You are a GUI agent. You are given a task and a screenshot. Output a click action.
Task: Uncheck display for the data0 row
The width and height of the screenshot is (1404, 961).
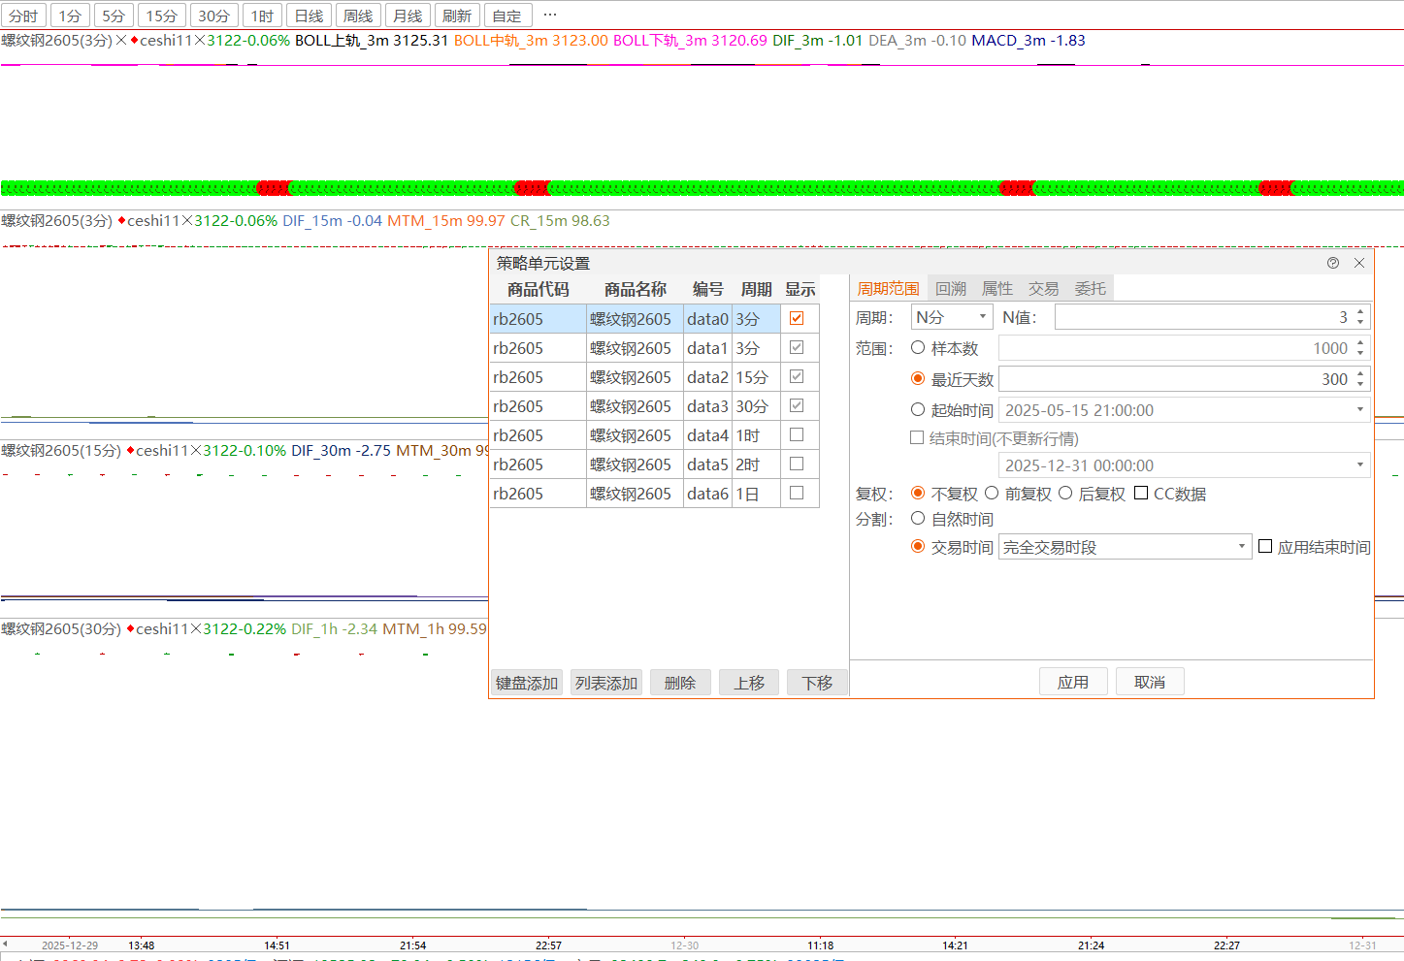pyautogui.click(x=797, y=318)
